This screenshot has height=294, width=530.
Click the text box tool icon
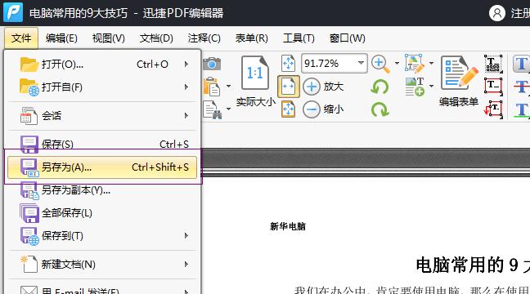493,87
